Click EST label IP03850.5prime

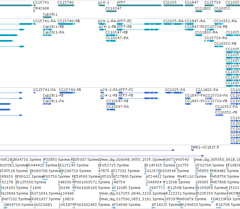[56, 160]
